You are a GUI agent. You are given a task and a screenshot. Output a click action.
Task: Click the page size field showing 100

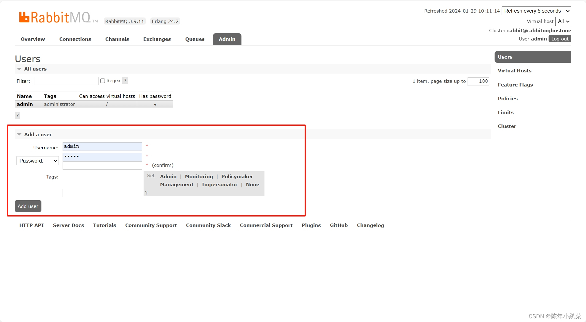[x=478, y=81]
